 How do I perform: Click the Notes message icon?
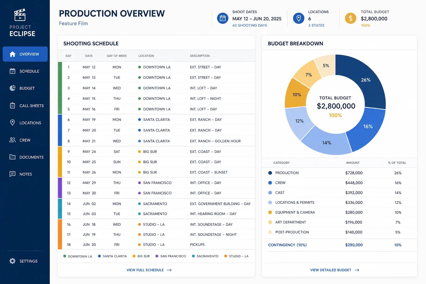(12, 174)
